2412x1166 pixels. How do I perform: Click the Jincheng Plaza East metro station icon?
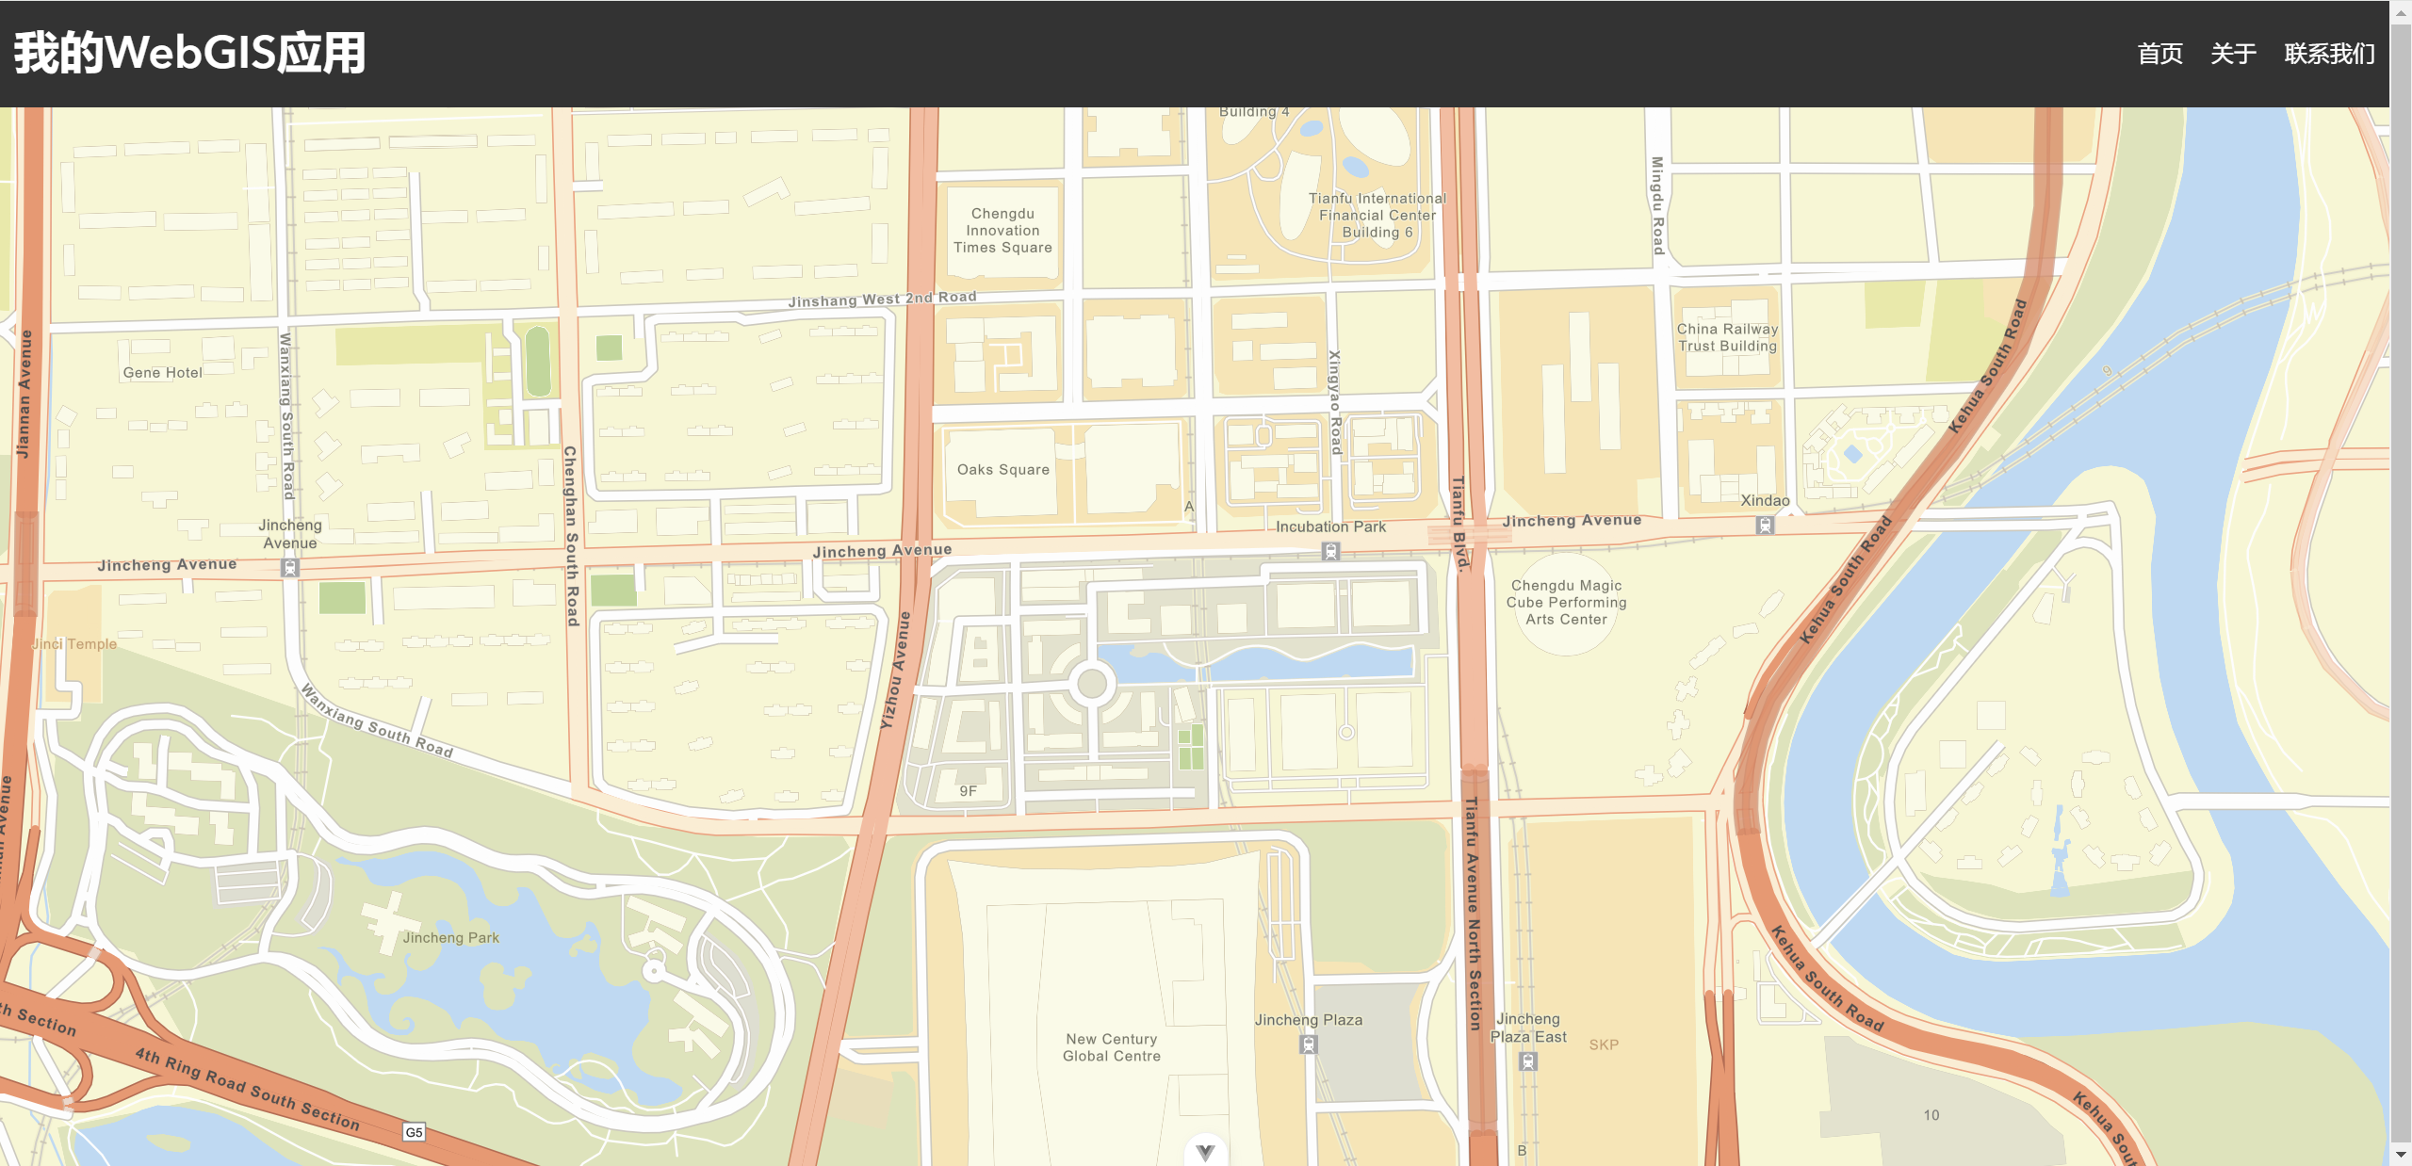pyautogui.click(x=1527, y=1062)
